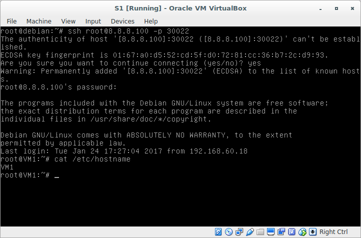Click the network adapters status icon
This screenshot has width=361, height=238.
pyautogui.click(x=239, y=232)
